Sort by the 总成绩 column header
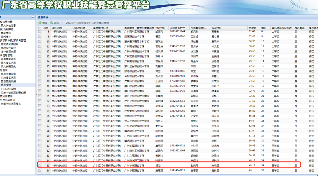 click(x=253, y=28)
